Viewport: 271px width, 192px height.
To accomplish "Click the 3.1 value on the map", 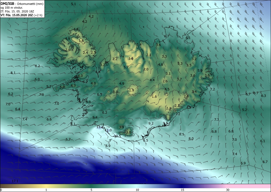I will (x=168, y=73).
